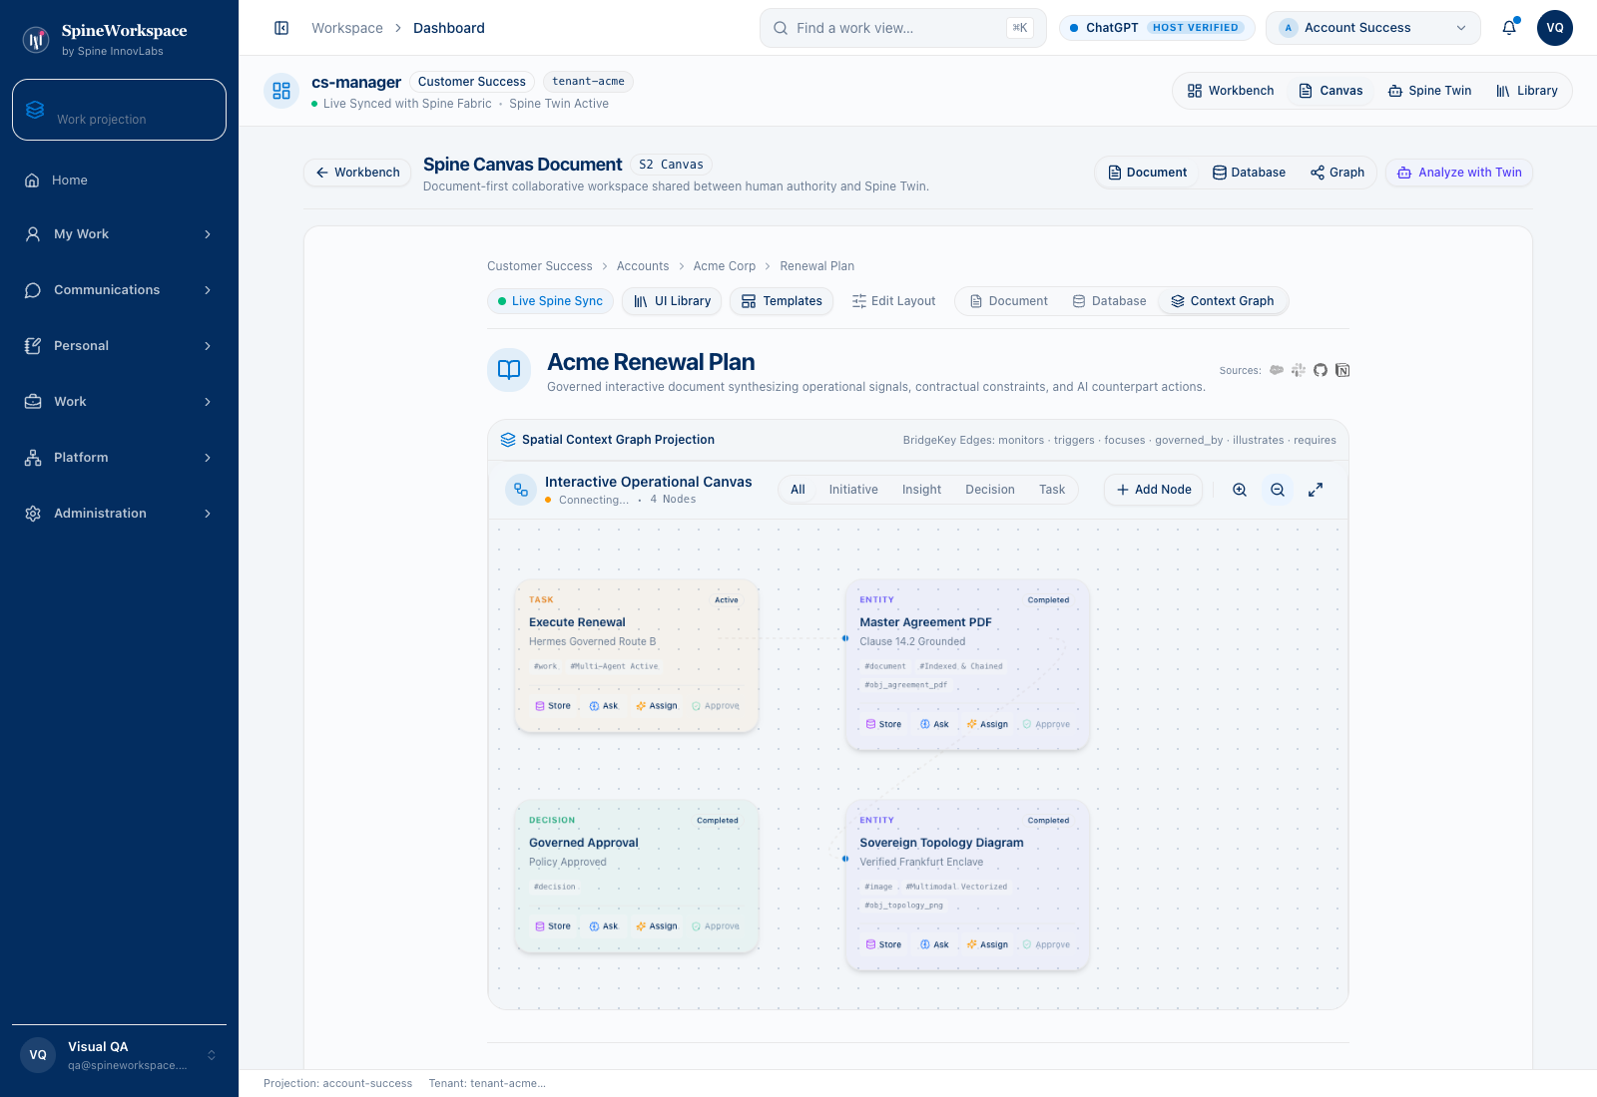
Task: Switch to the Spine Twin tab
Action: (1429, 91)
